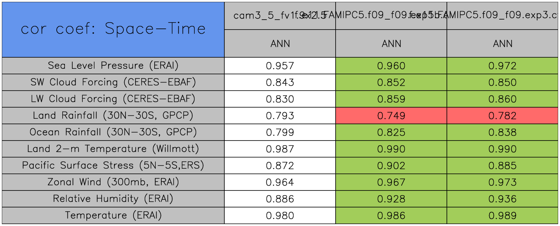Select the 'Land 2-m Temperature (Willmott)' row label

[113, 149]
